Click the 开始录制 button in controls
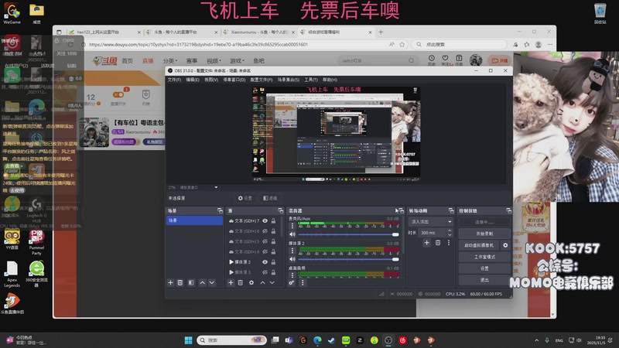Screen dimensions: 619x348 tap(484, 234)
